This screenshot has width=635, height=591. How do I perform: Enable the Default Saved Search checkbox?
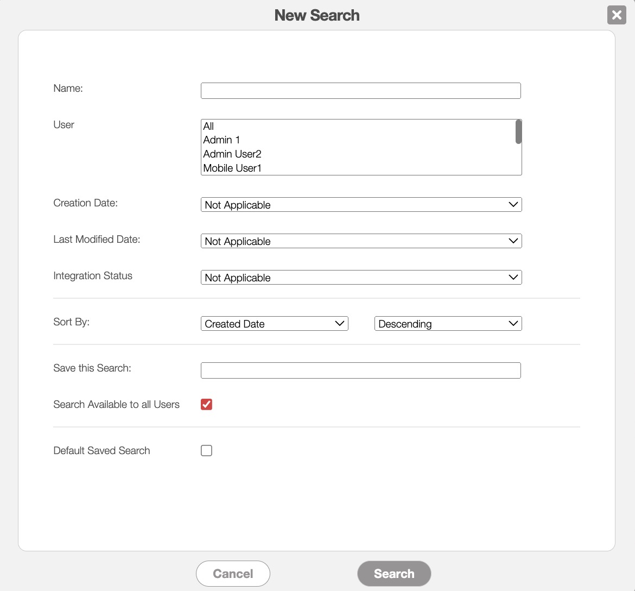coord(206,451)
